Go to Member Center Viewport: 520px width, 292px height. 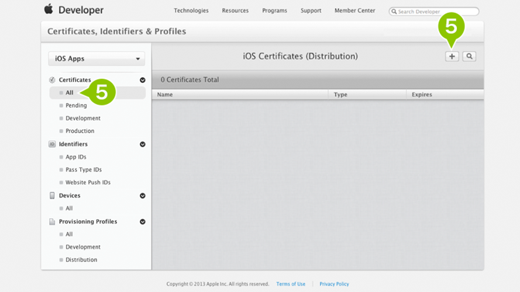[x=355, y=11]
